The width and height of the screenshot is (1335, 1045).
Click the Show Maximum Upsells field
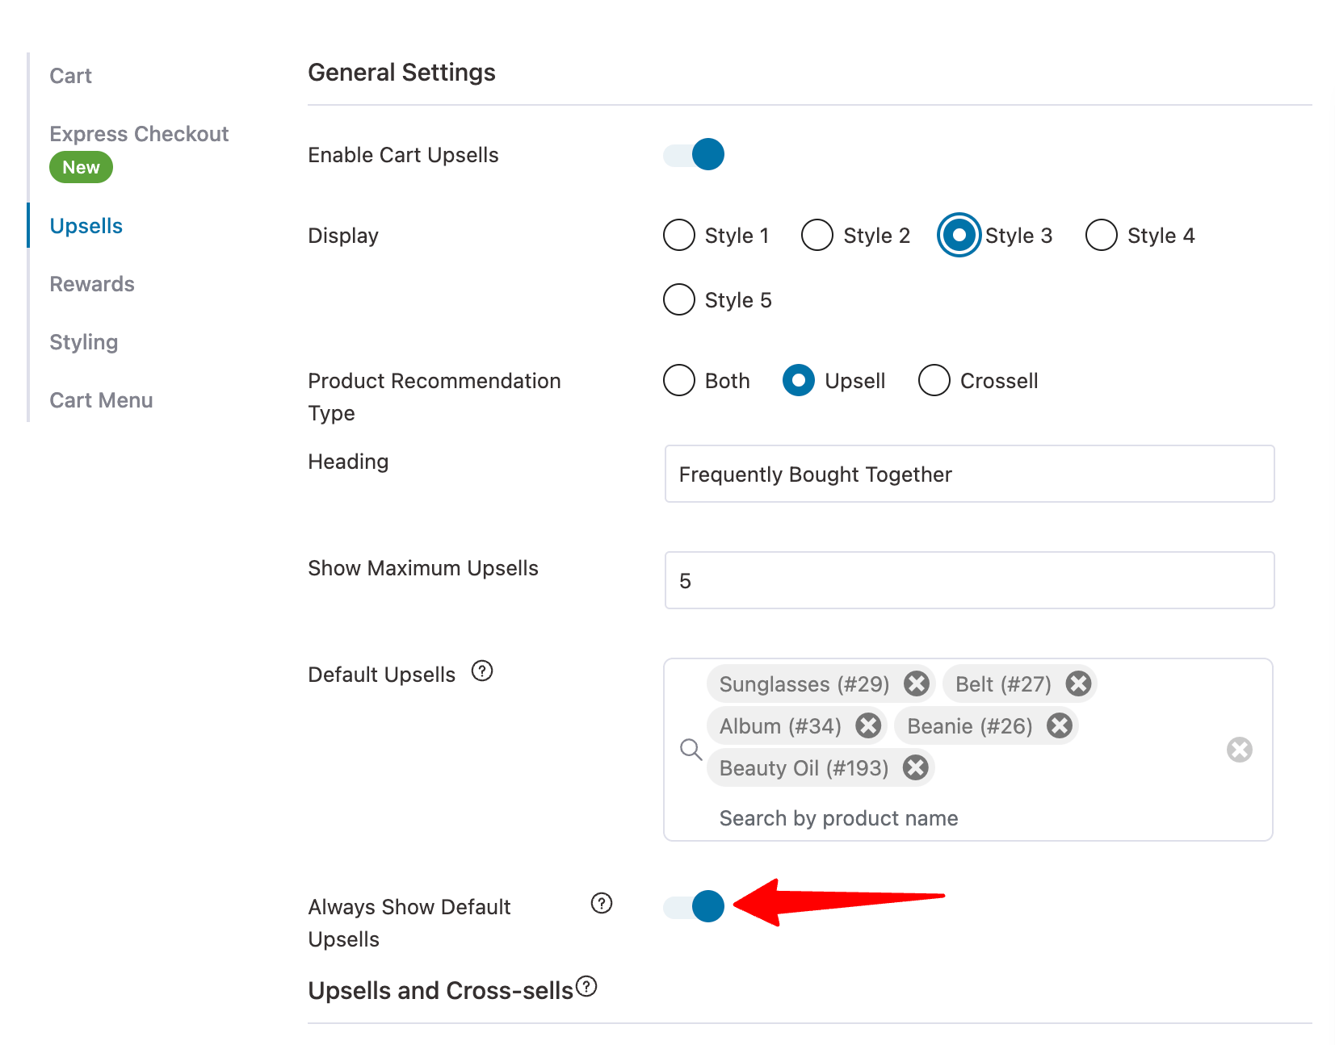[x=969, y=580]
